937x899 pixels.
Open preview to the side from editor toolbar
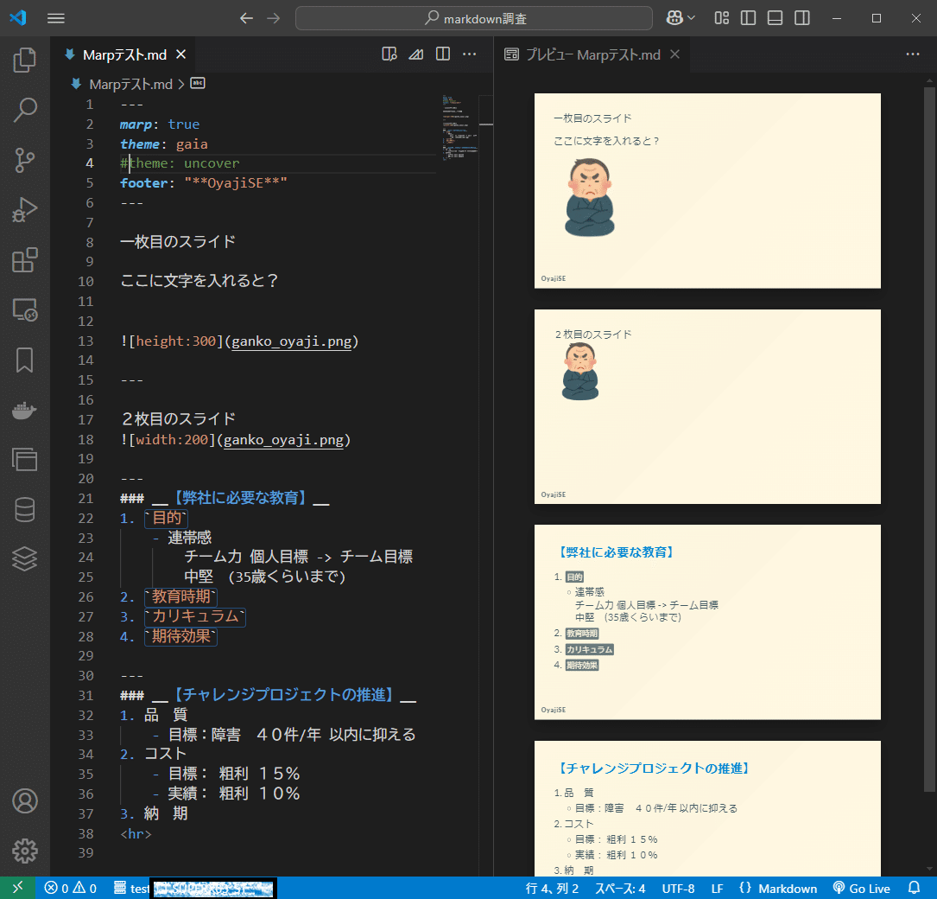coord(389,54)
